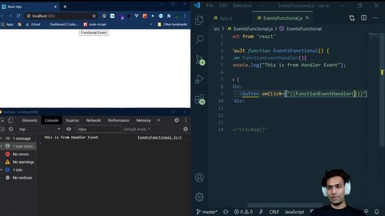
Task: Open the Source Control view
Action: point(200,60)
